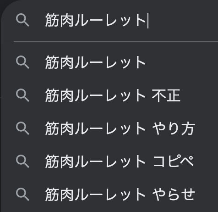Click search icon beside plain 筋肉ルーレット suggestion
This screenshot has height=212, width=218.
(22, 62)
